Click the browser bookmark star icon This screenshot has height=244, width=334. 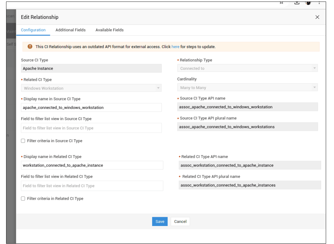tap(281, 2)
